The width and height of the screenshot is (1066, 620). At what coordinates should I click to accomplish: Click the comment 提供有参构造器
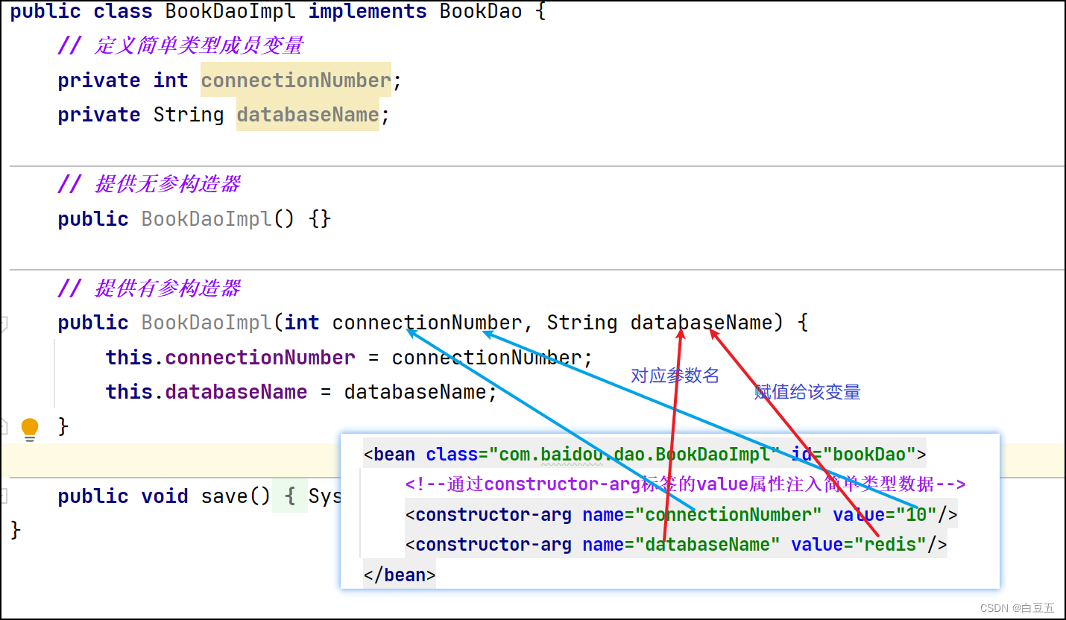[x=150, y=288]
